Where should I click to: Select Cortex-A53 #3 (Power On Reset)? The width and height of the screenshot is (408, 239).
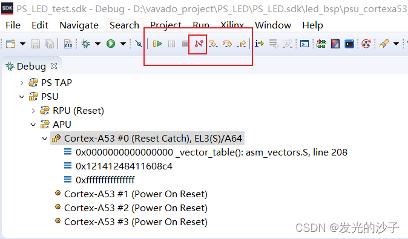tap(131, 222)
